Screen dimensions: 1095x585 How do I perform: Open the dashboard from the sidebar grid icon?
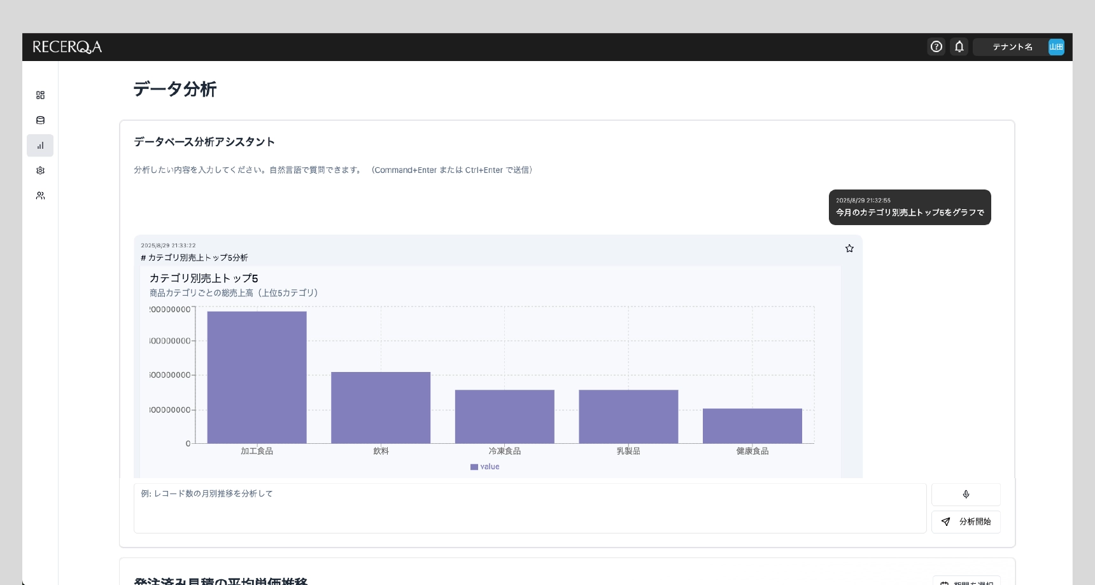[40, 95]
